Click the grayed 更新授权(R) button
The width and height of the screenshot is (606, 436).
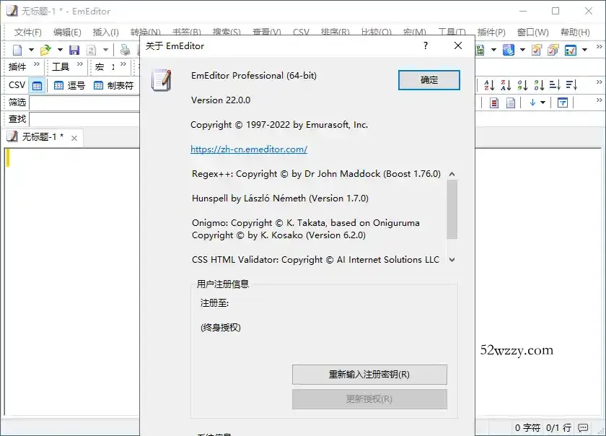click(x=369, y=399)
